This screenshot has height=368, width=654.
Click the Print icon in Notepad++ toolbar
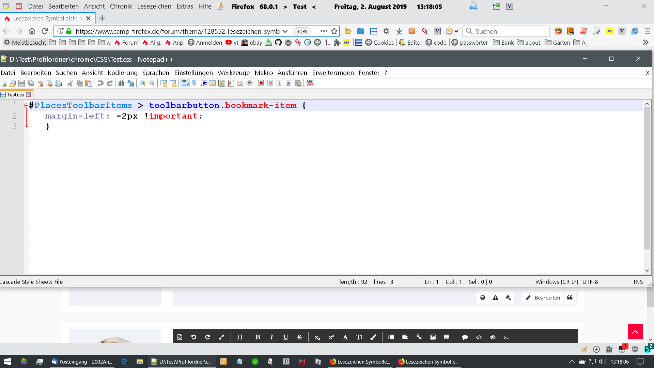tap(58, 83)
